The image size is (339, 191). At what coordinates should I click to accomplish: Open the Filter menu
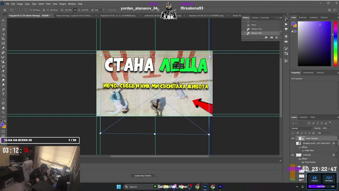pyautogui.click(x=48, y=4)
